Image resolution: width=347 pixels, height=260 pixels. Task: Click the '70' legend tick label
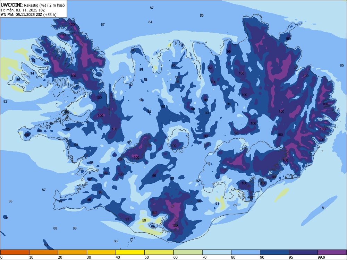tap(204, 257)
